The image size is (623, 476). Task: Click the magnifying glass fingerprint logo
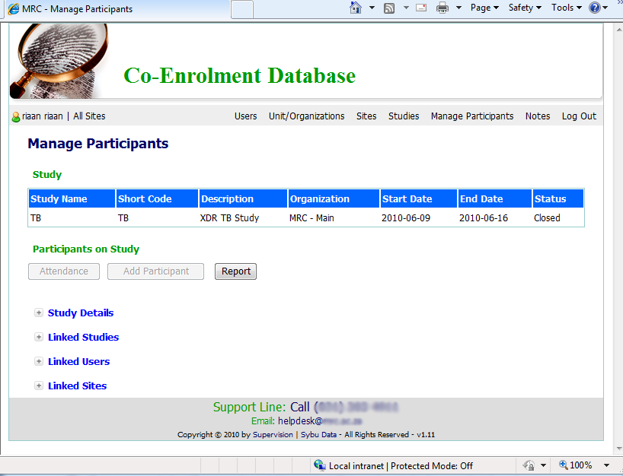tap(59, 61)
